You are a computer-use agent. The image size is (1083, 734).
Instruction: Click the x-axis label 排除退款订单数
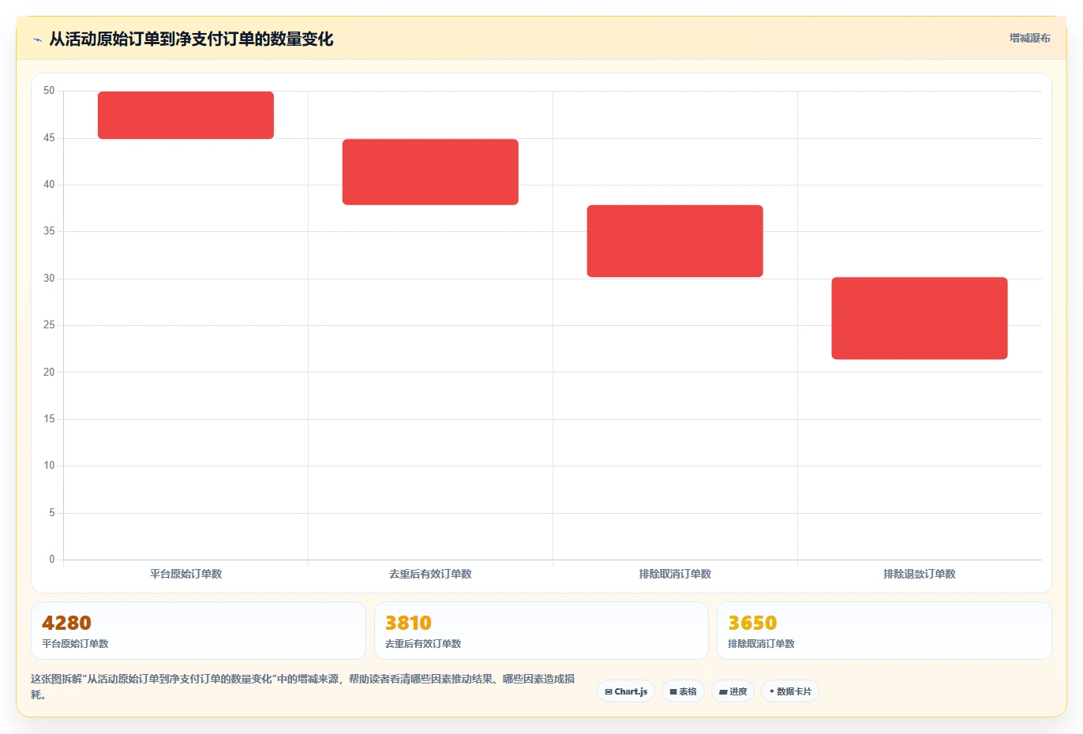pyautogui.click(x=920, y=574)
